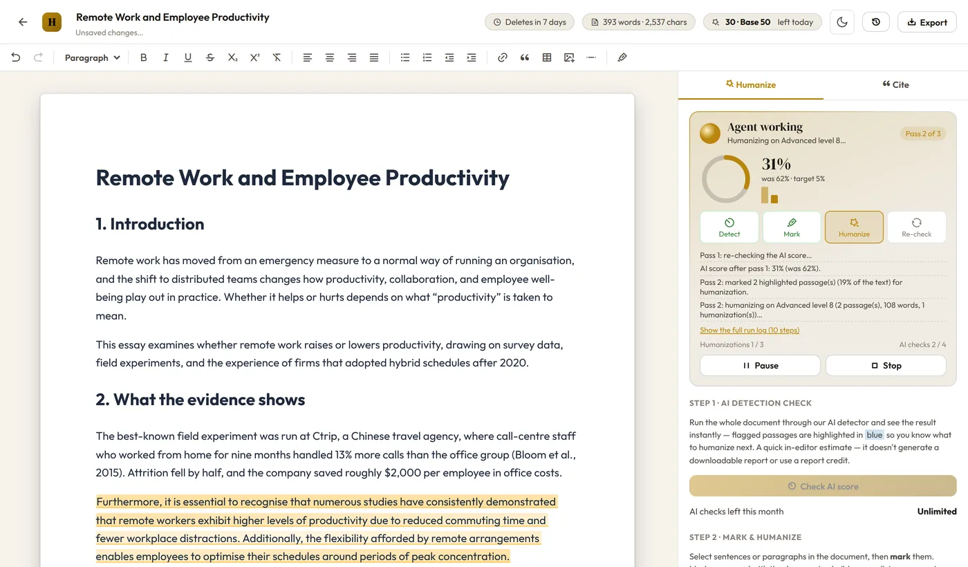
Task: Click the Detect step button
Action: pyautogui.click(x=729, y=227)
